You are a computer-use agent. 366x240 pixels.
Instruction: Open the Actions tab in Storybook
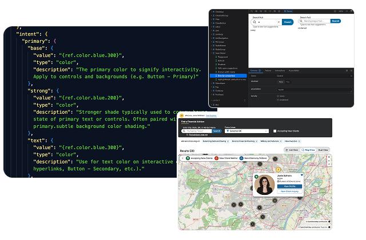point(268,70)
